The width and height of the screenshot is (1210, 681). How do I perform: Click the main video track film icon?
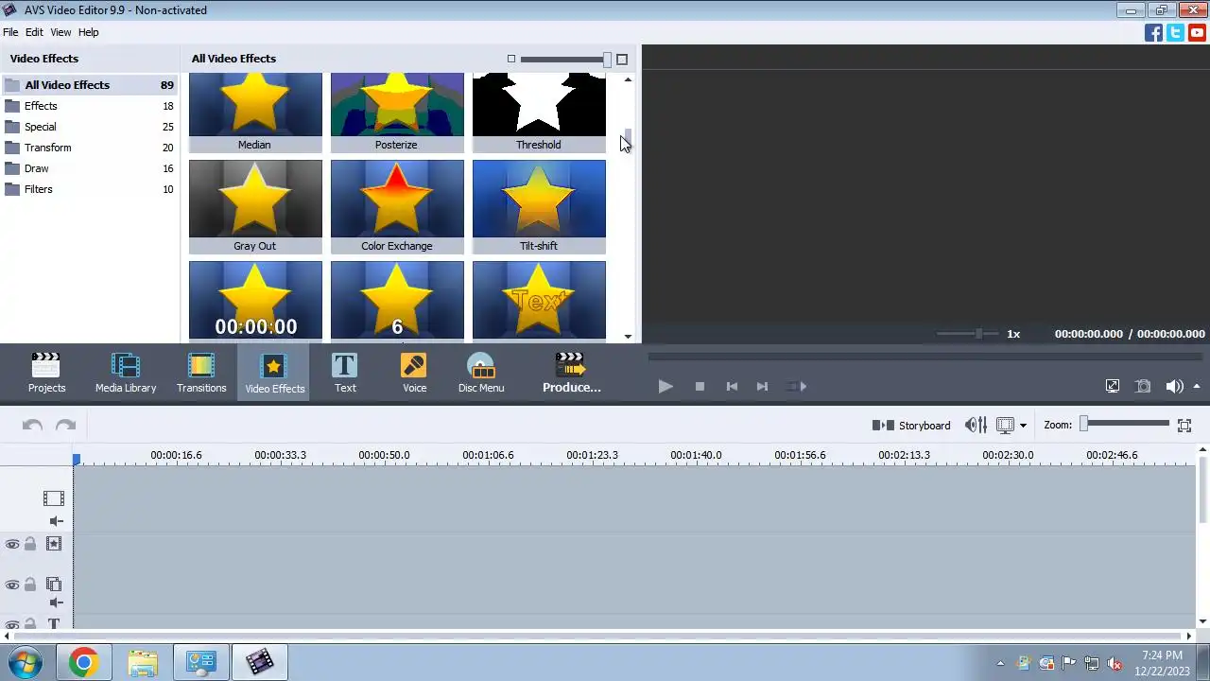54,498
